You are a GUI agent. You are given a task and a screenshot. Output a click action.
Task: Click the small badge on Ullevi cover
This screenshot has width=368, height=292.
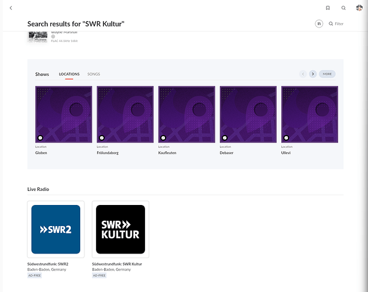click(x=286, y=138)
